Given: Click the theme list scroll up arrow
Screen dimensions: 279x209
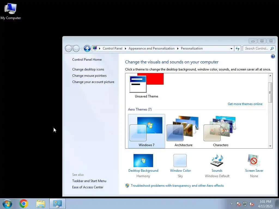Looking at the screenshot, I should click(x=270, y=76).
